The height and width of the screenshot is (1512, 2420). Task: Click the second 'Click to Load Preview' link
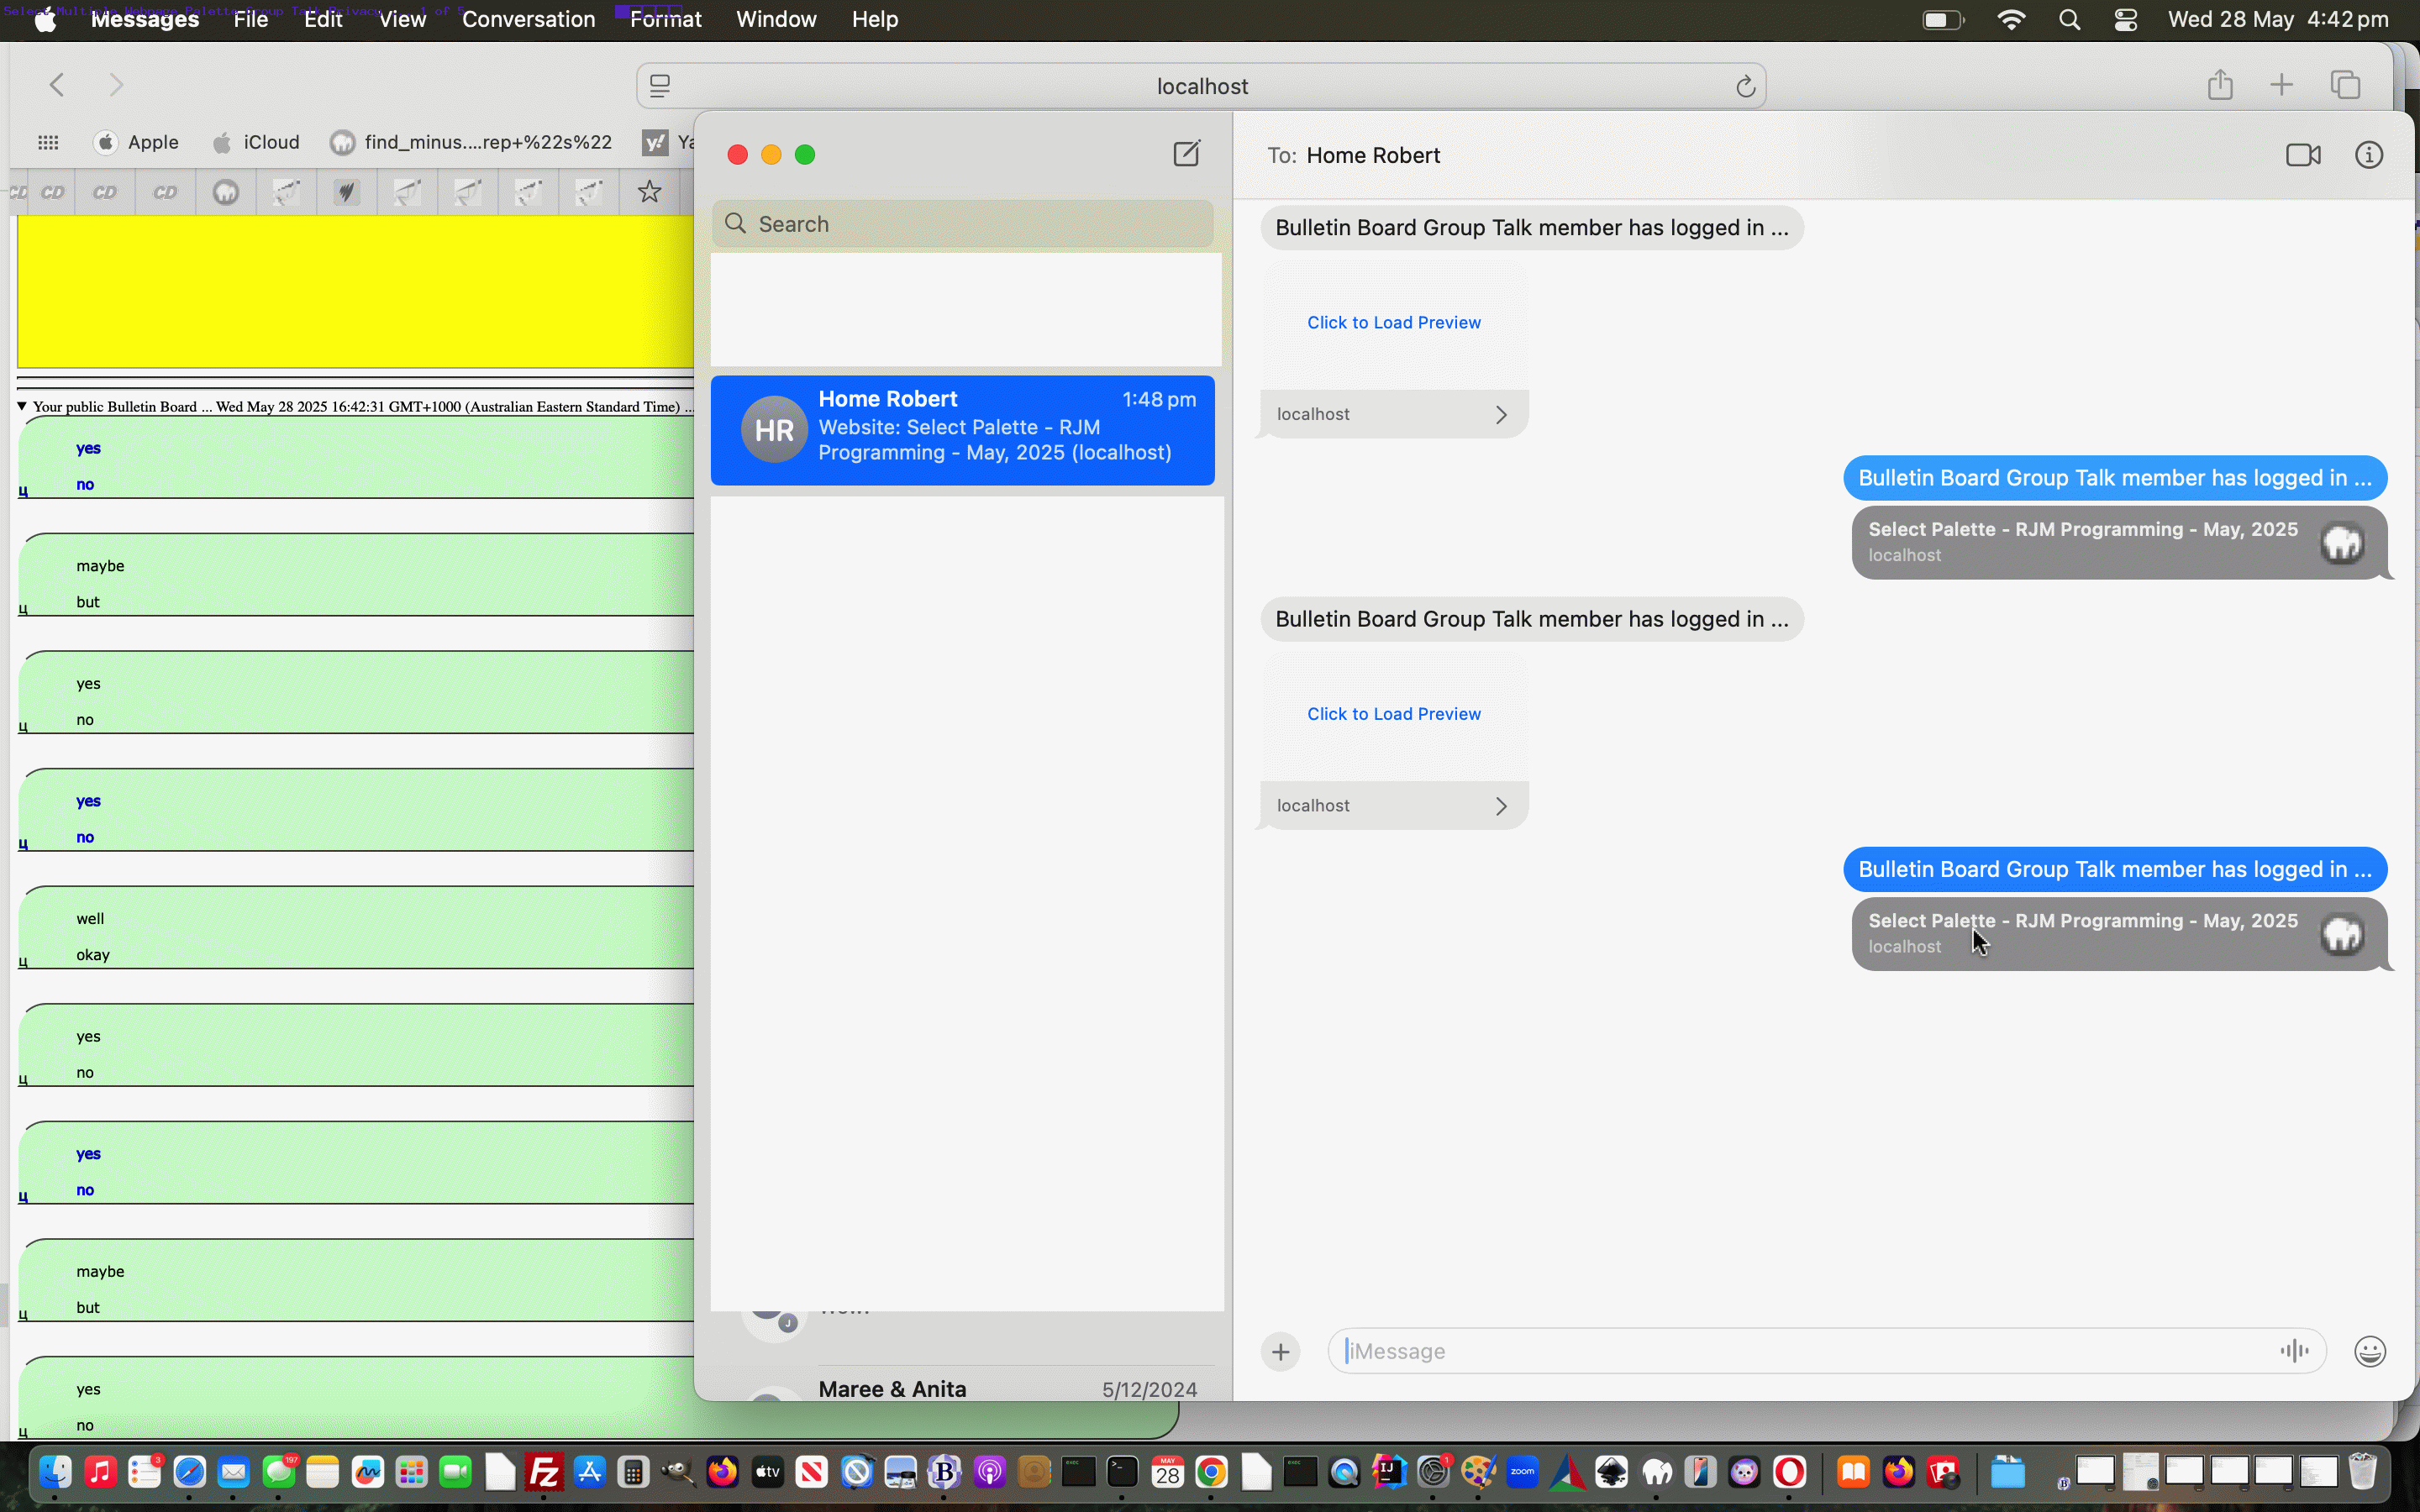pos(1393,714)
